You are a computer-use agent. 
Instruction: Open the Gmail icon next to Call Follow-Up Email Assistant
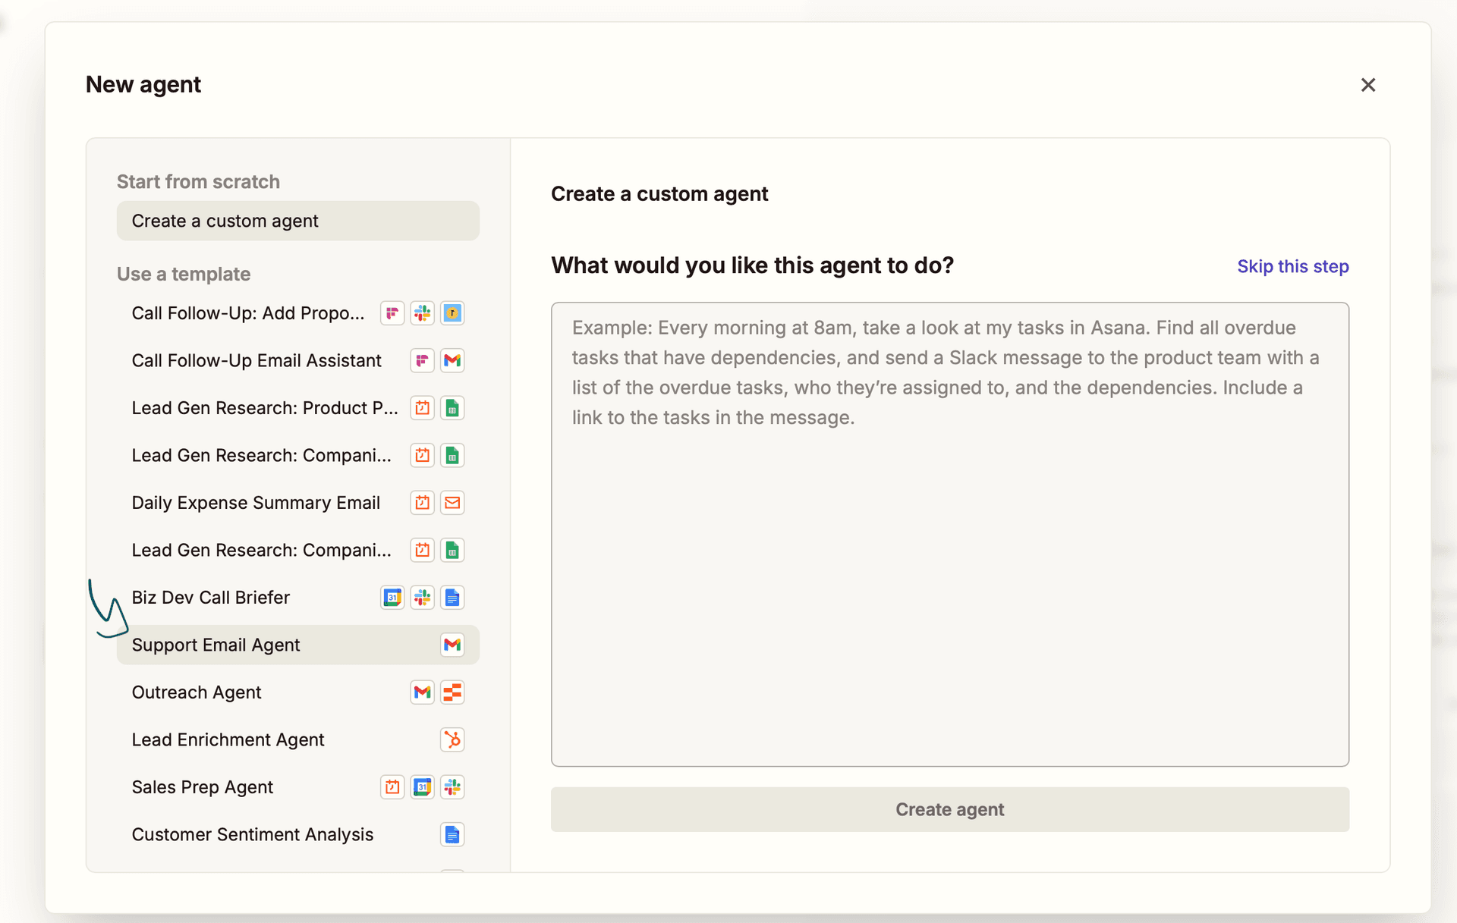point(453,360)
